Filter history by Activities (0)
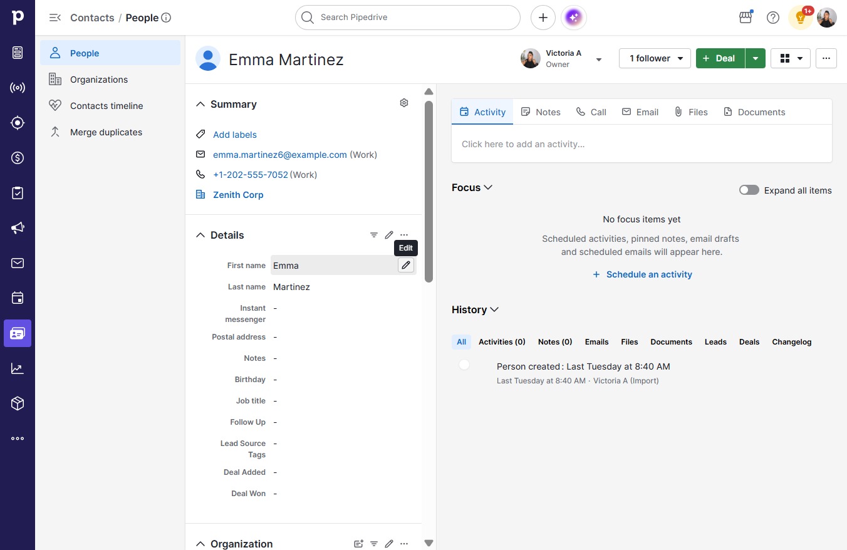847x550 pixels. click(502, 342)
